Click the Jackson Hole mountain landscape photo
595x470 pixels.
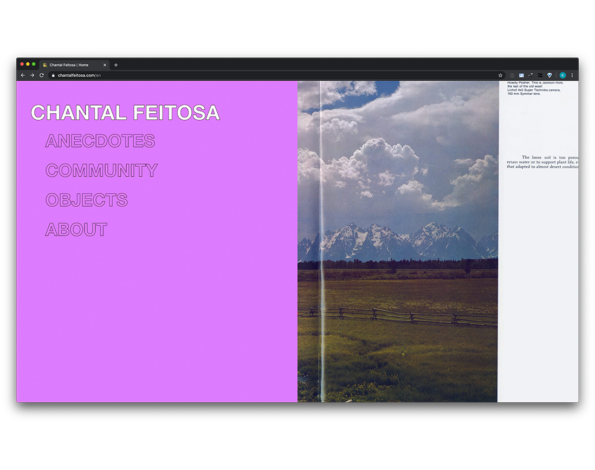(398, 241)
